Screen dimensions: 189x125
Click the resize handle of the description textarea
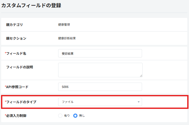pos(141,76)
